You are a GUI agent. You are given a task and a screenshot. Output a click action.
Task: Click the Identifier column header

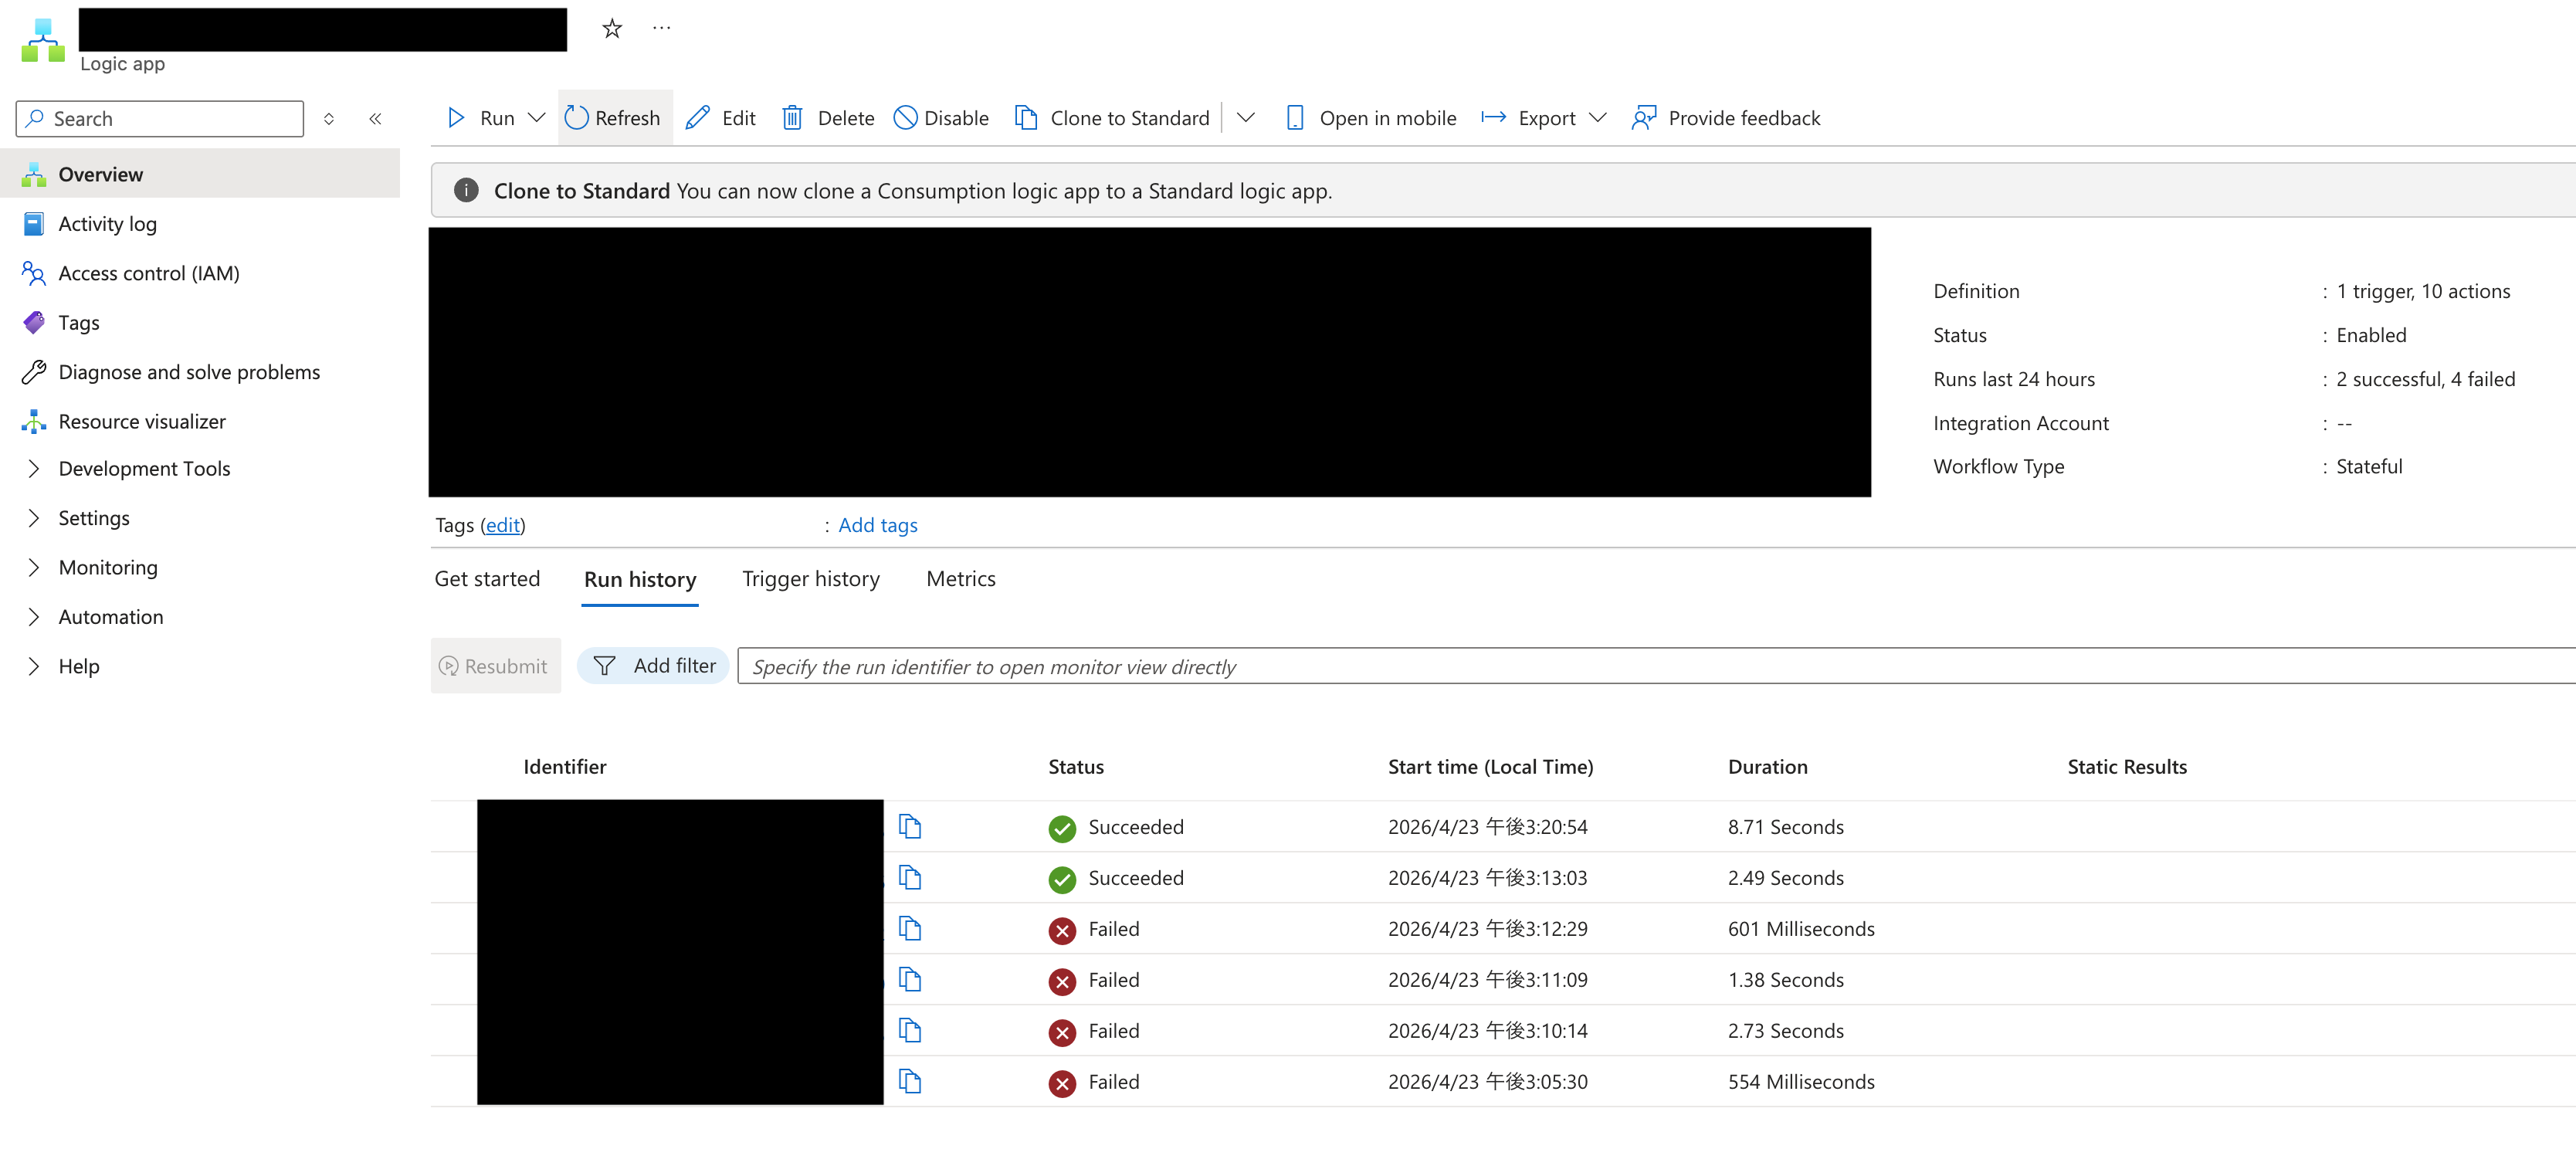pos(565,767)
